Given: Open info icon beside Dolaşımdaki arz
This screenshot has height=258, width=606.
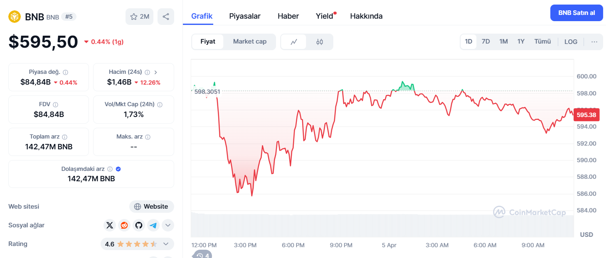Looking at the screenshot, I should click(110, 169).
